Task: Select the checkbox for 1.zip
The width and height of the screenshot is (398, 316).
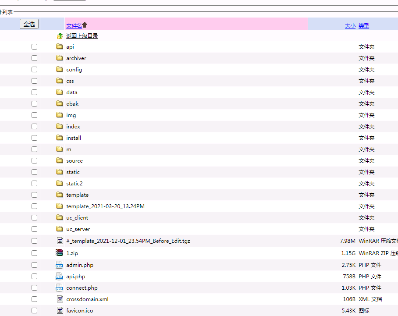Action: 34,253
